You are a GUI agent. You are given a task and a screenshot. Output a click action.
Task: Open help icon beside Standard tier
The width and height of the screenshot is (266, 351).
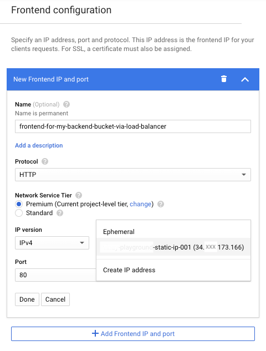click(x=60, y=213)
